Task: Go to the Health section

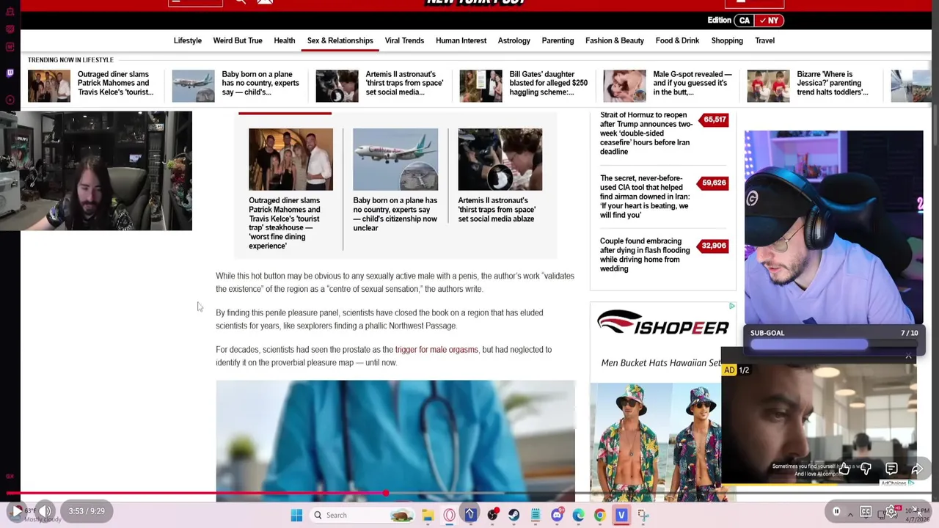Action: click(x=285, y=40)
